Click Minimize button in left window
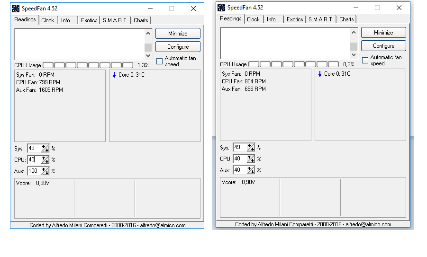The height and width of the screenshot is (257, 427). pyautogui.click(x=178, y=34)
